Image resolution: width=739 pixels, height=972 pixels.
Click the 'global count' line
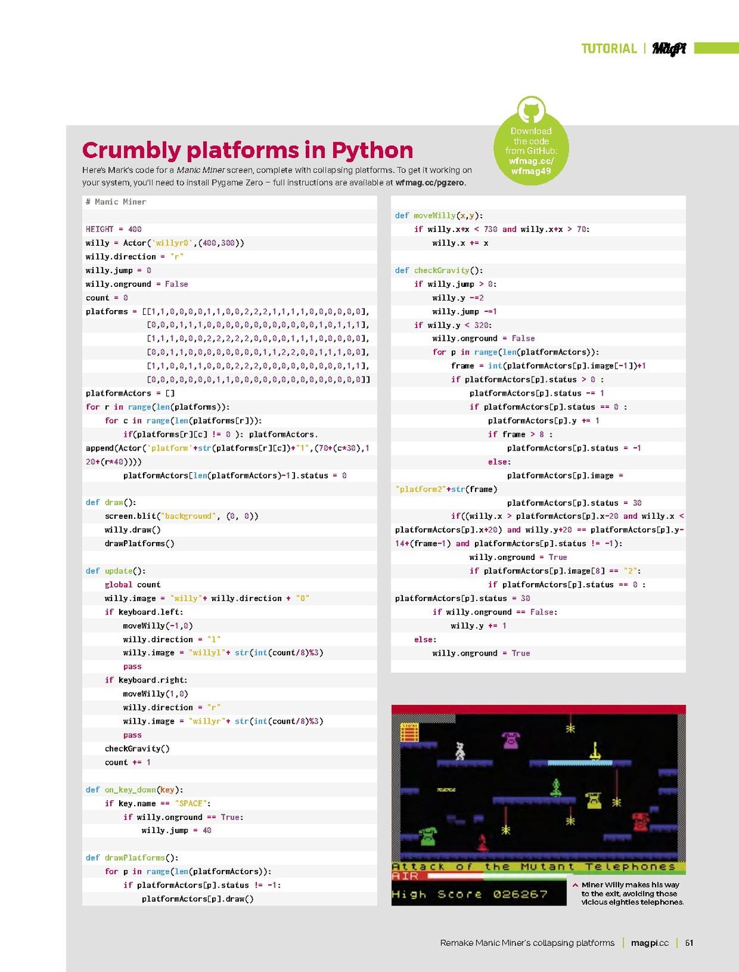click(x=133, y=585)
